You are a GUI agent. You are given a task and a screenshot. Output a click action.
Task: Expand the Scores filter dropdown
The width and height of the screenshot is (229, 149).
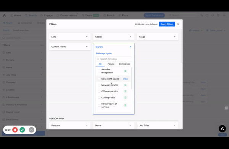point(114,37)
